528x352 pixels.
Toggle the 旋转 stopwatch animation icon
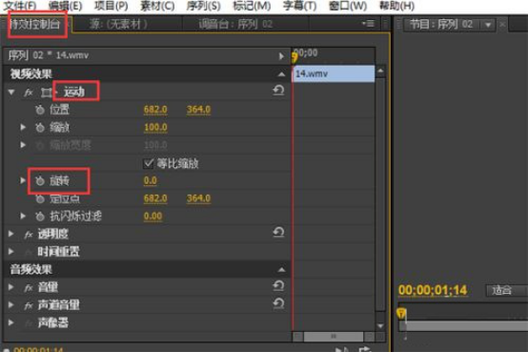(40, 180)
